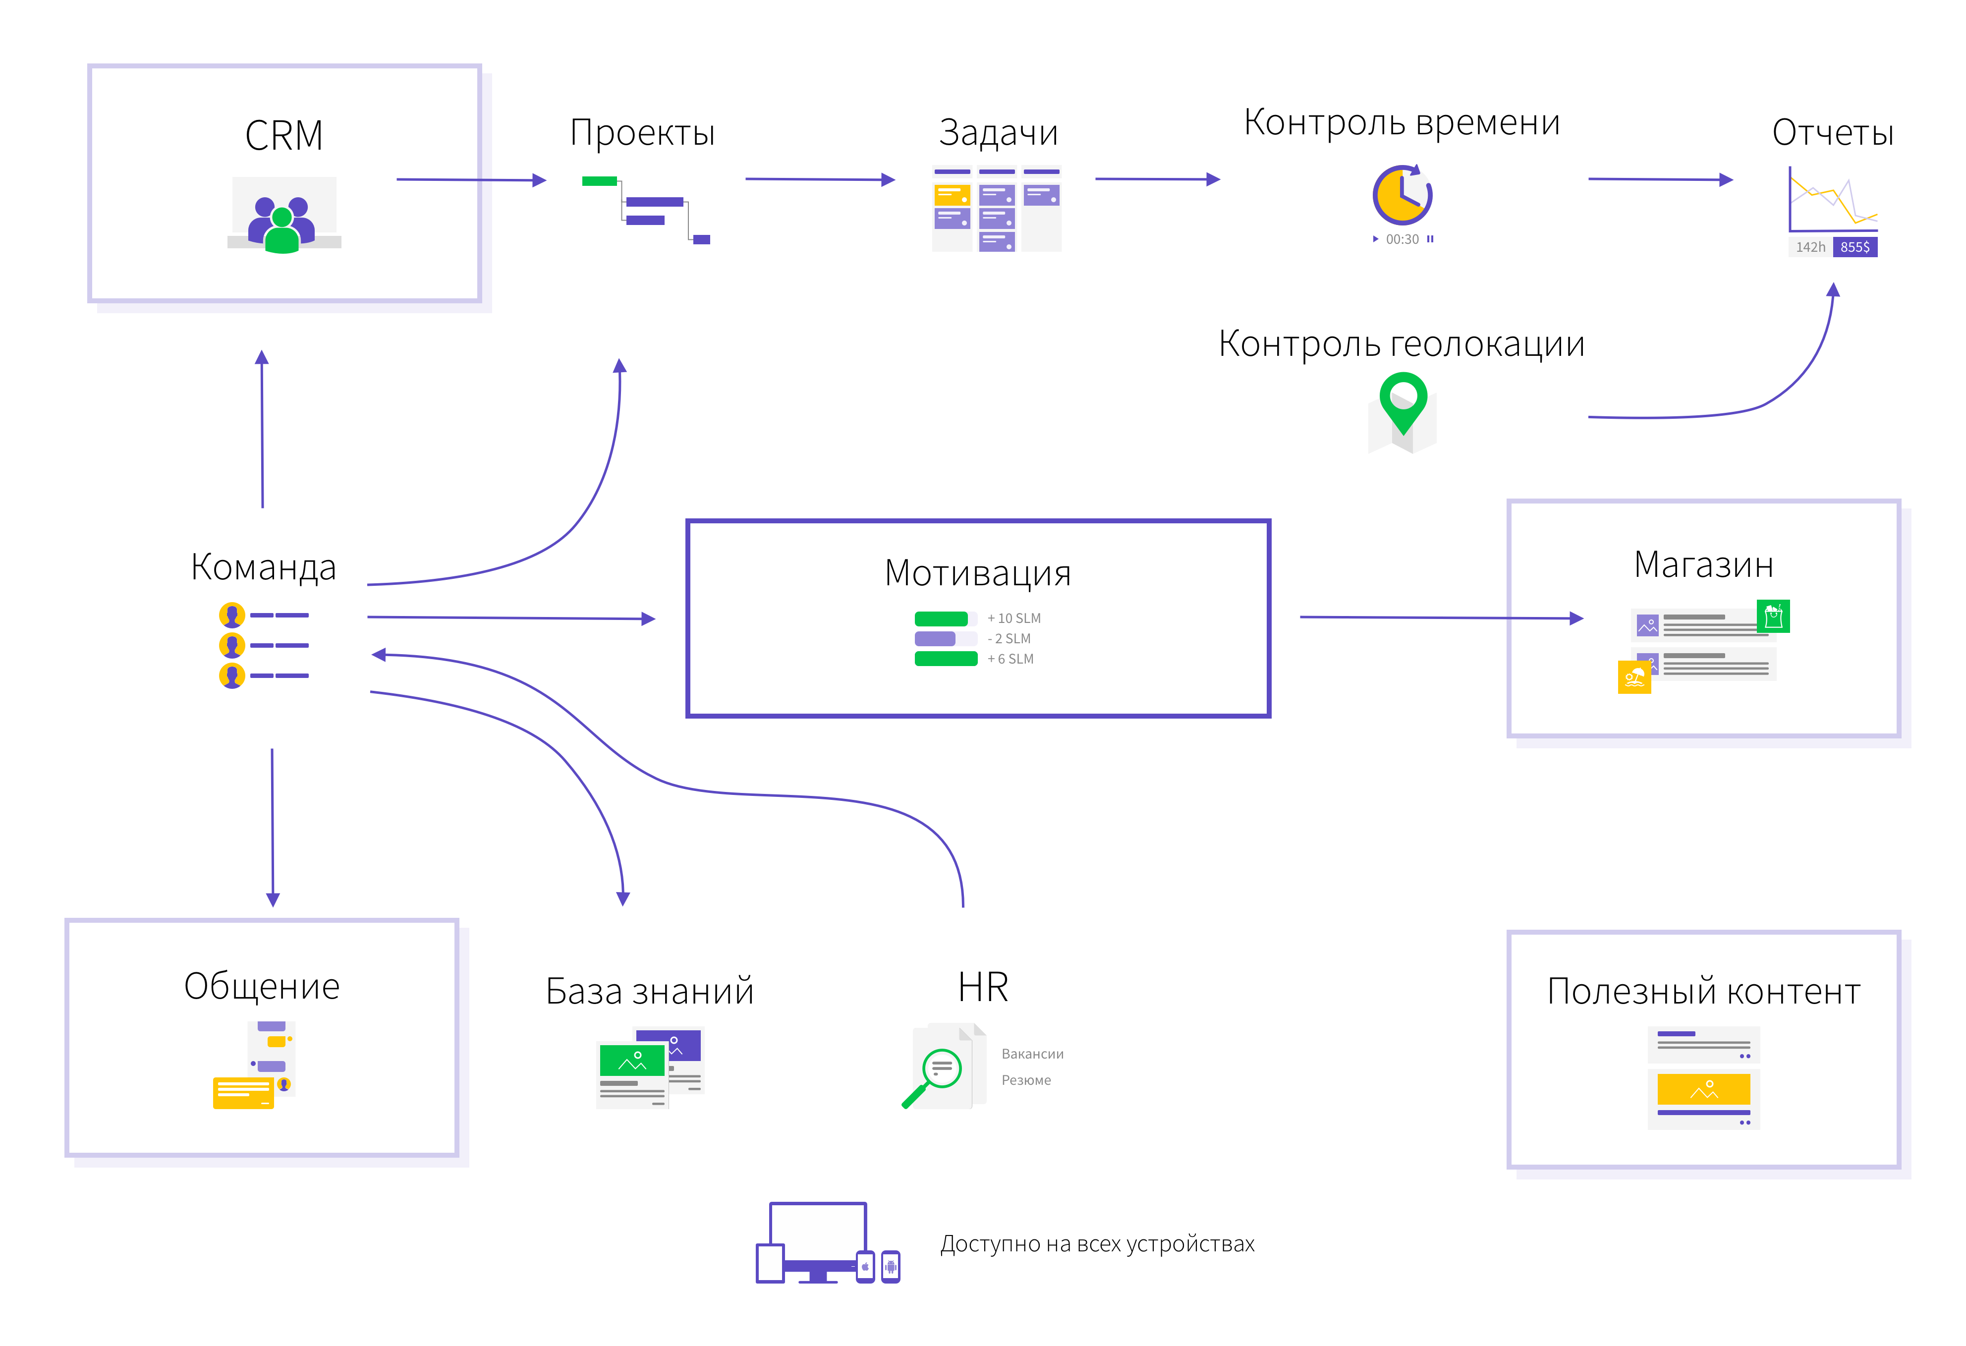Open the line chart icon under Отчеты
The width and height of the screenshot is (1966, 1346).
pos(1832,200)
